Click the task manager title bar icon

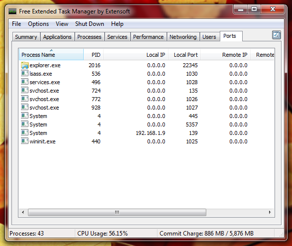(12, 11)
